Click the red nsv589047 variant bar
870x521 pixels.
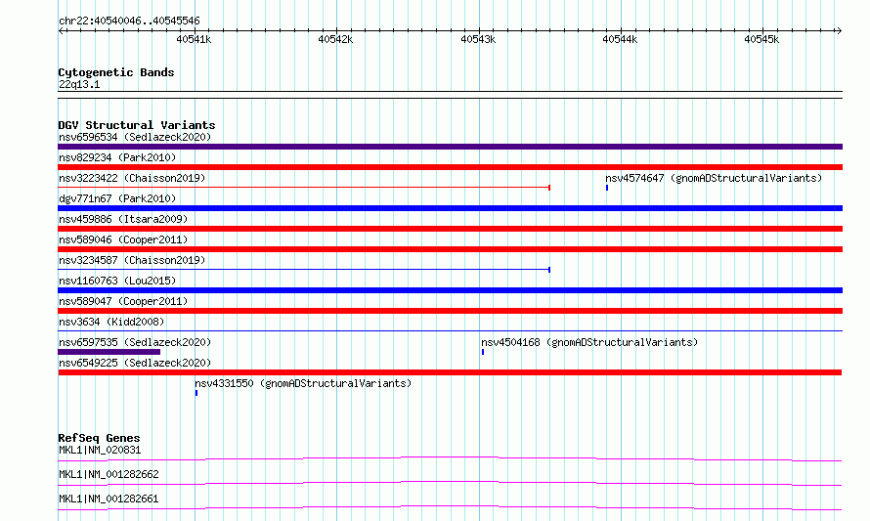click(450, 311)
